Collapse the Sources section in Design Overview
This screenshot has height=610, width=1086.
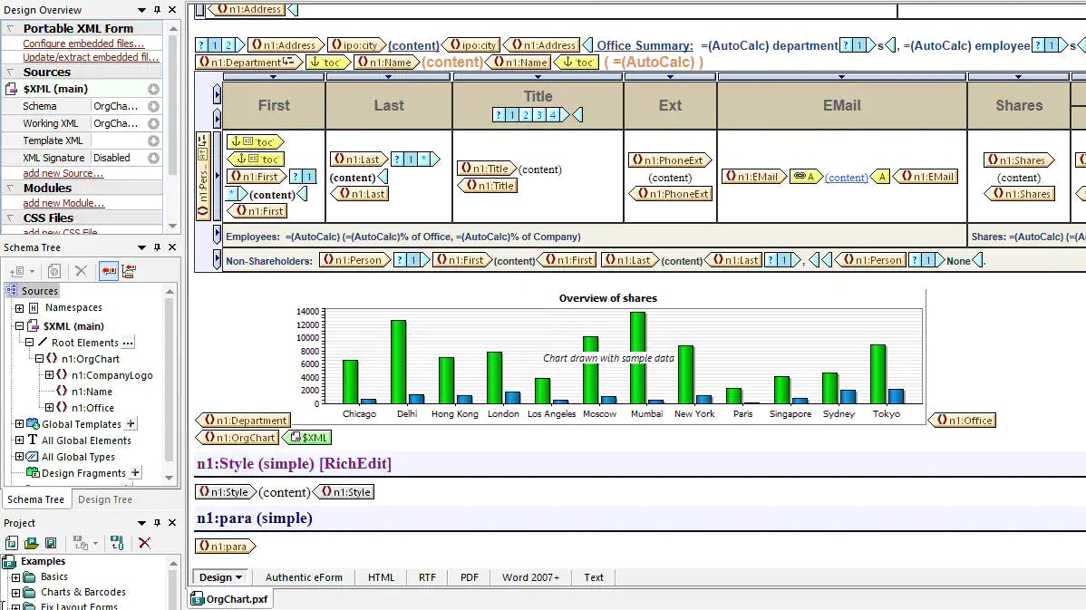pos(10,72)
